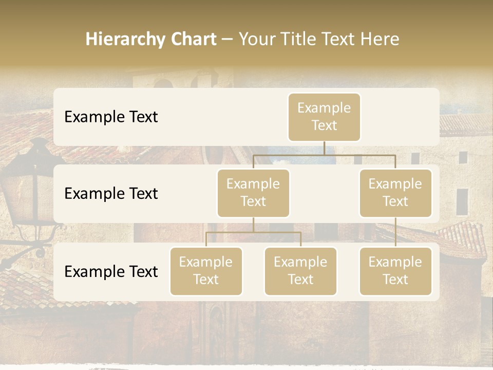Select the vertical connector beneath the top box
Viewport: 493px width, 370px height.
point(324,148)
